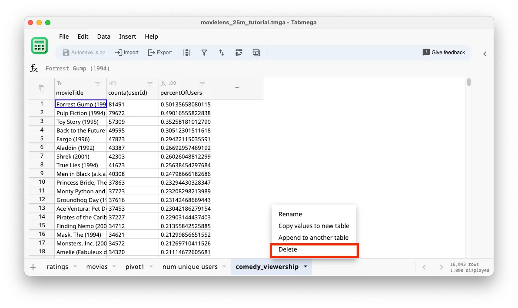Select Delete from the context menu

coord(288,249)
